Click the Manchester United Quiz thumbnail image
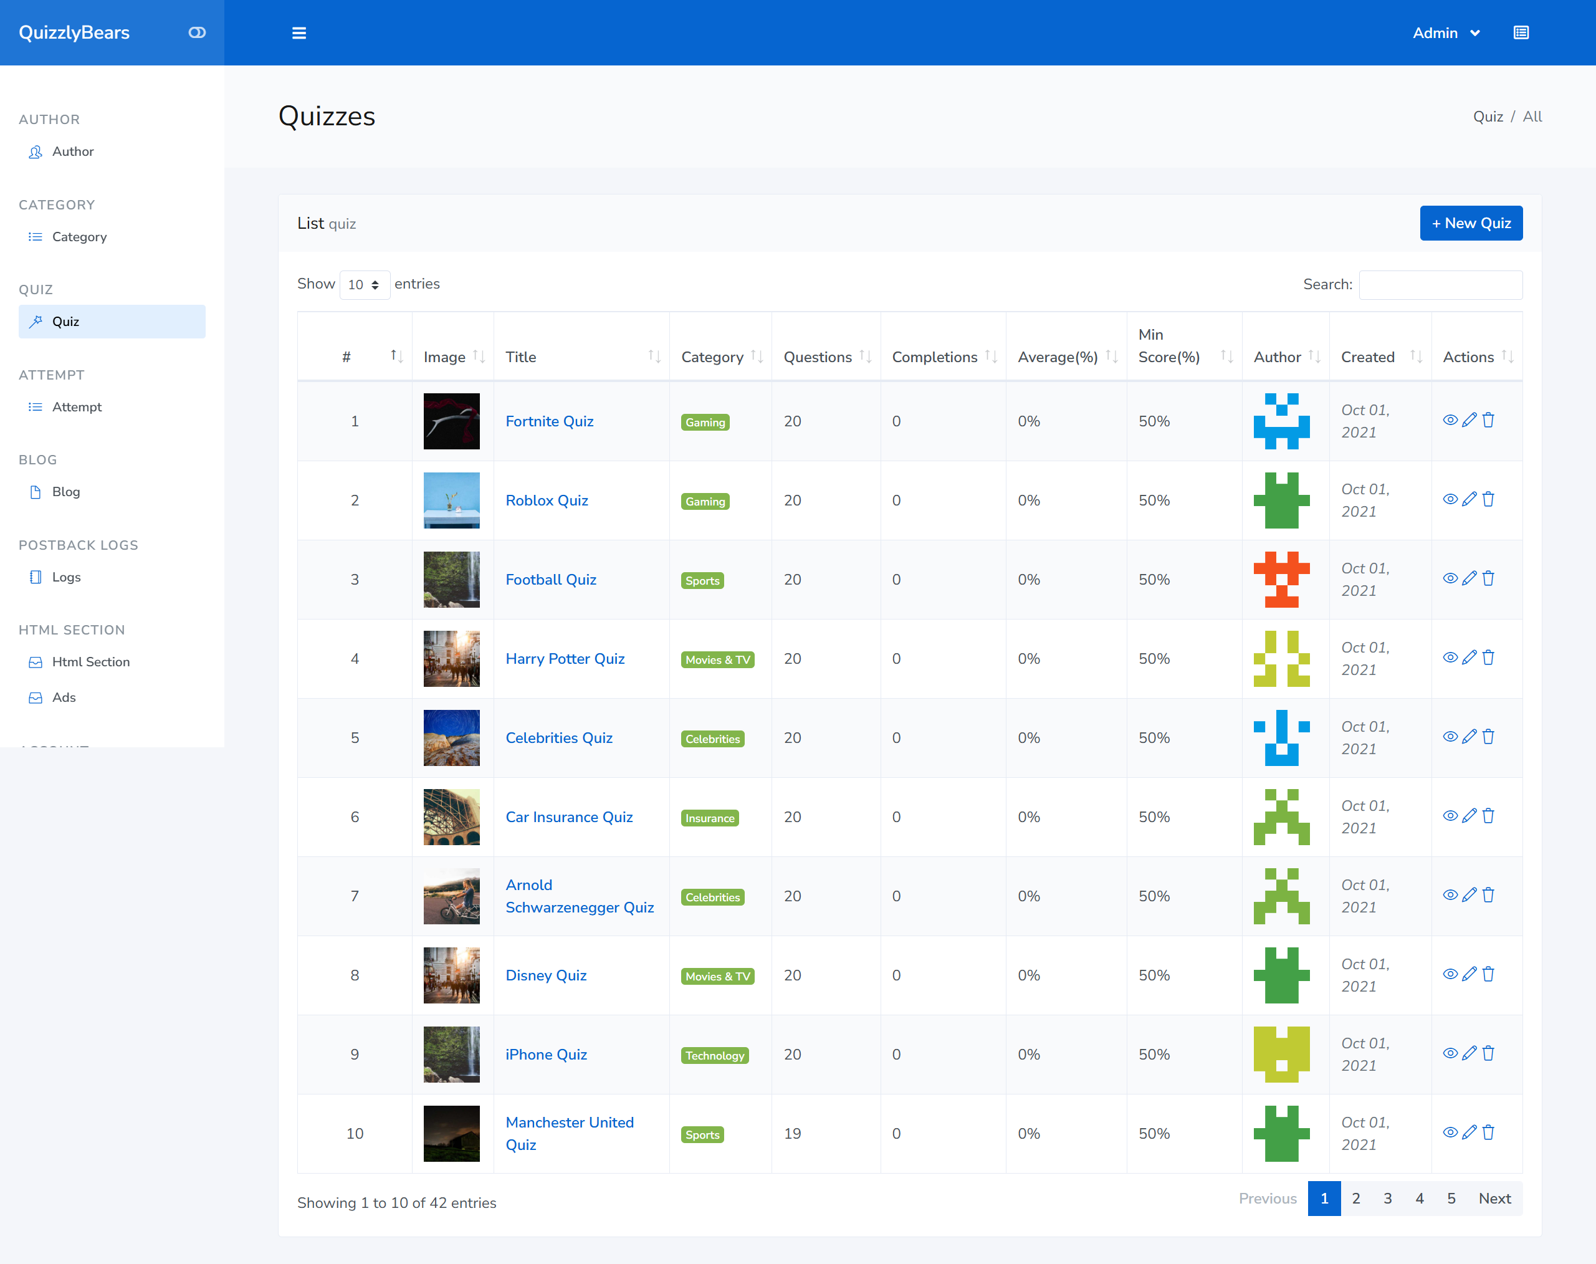 [451, 1133]
